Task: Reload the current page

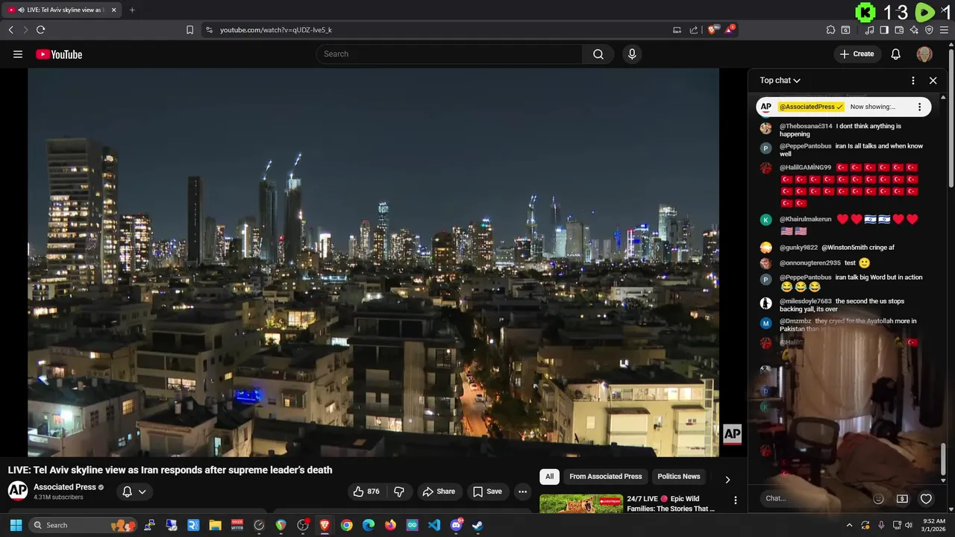Action: click(40, 30)
